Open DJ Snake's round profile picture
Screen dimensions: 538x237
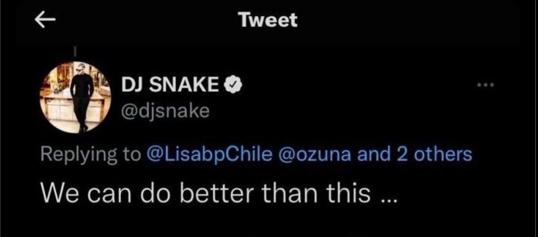(75, 98)
